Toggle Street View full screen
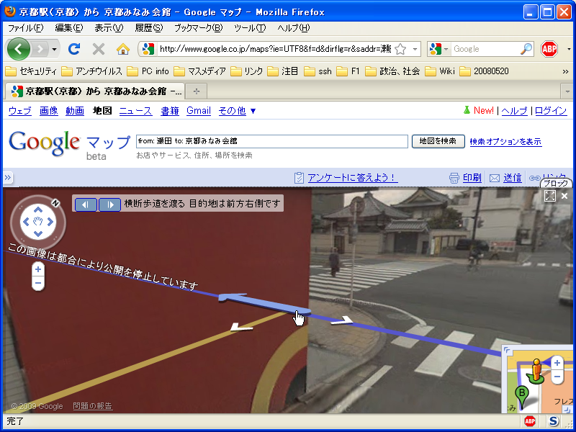 pyautogui.click(x=550, y=196)
